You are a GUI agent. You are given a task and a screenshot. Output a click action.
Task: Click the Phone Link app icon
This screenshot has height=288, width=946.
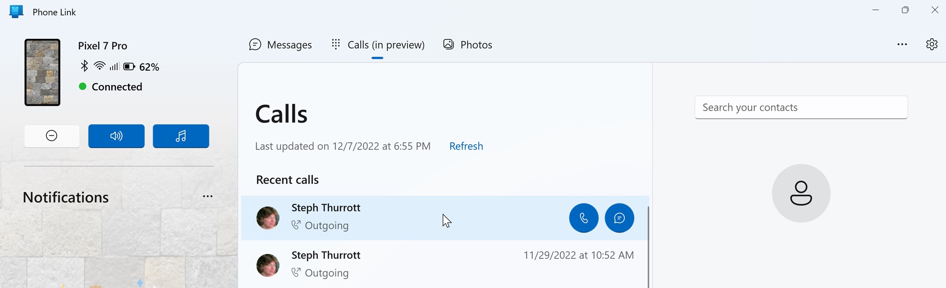coord(16,12)
